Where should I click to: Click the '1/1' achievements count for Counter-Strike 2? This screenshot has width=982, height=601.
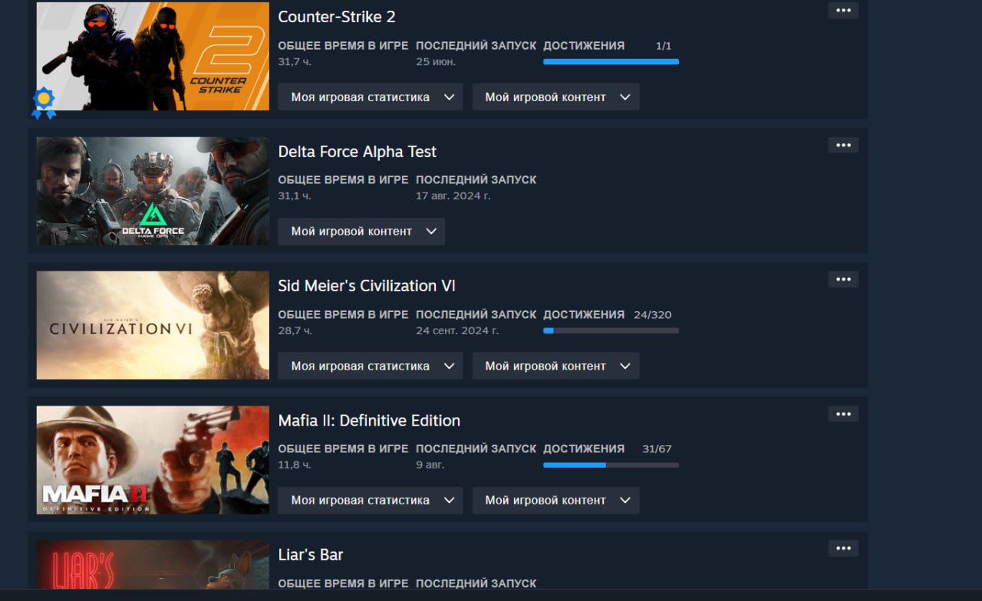click(664, 46)
